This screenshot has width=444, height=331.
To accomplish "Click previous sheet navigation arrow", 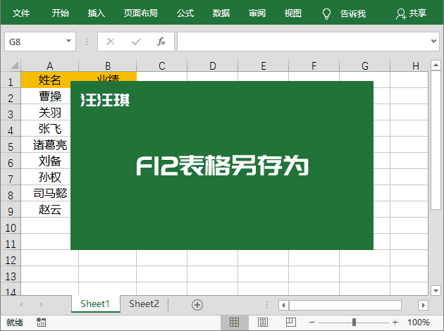I will pyautogui.click(x=21, y=305).
